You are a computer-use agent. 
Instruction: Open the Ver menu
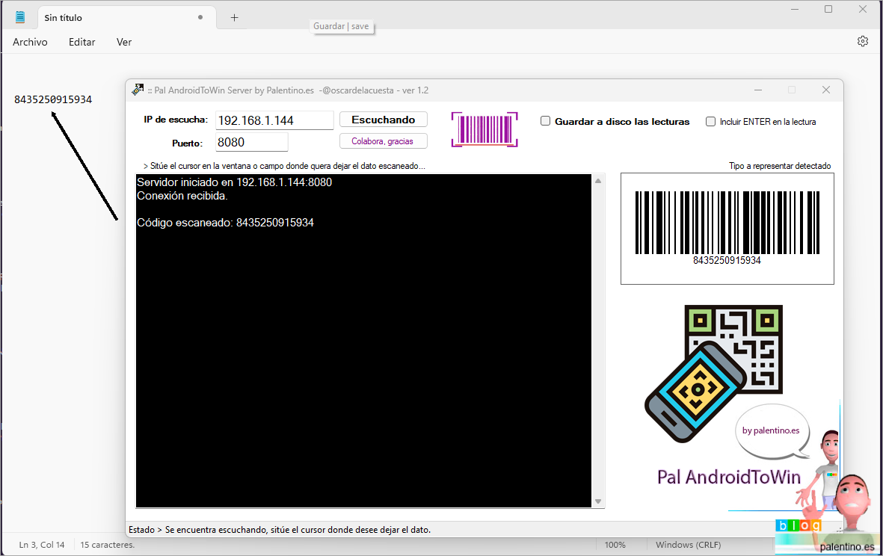tap(124, 42)
